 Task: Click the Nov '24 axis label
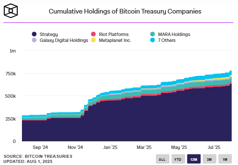(75, 147)
